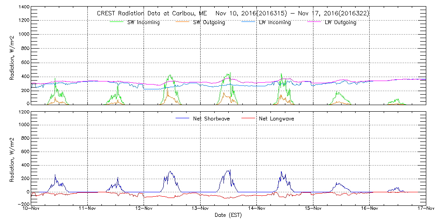Select the LW Outgoing legend label
The width and height of the screenshot is (439, 219).
click(340, 22)
